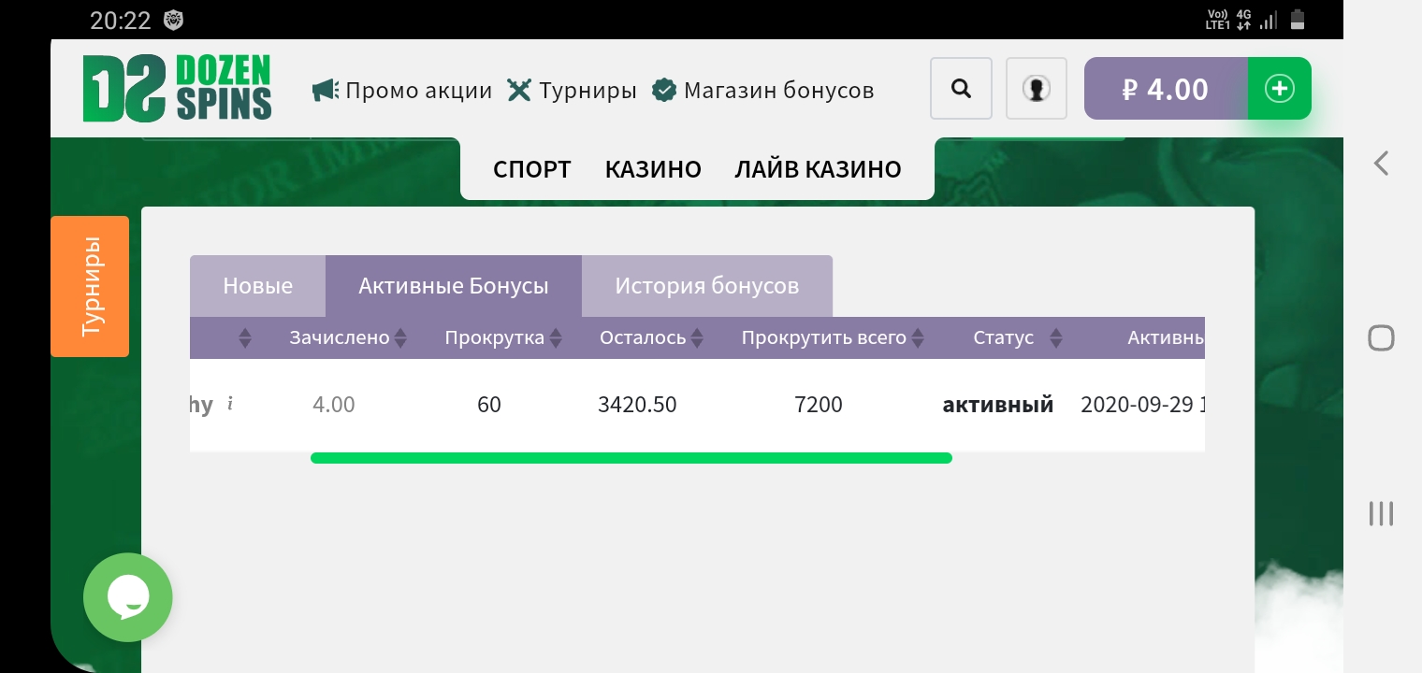The image size is (1422, 673).
Task: Tap the Android back arrow
Action: 1381,164
